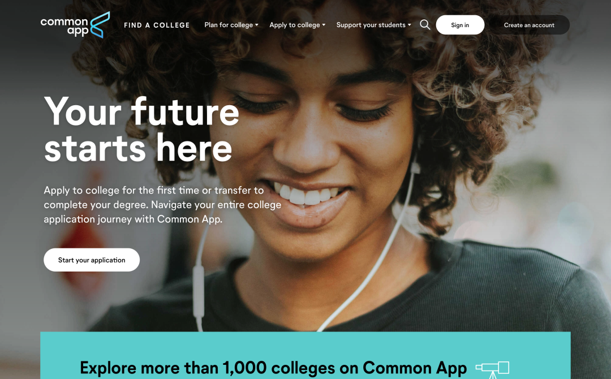Image resolution: width=611 pixels, height=379 pixels.
Task: Click the blue ribbon emblem beside common app
Action: pos(100,25)
